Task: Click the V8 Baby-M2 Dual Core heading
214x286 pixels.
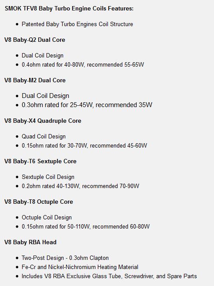Action: point(35,81)
